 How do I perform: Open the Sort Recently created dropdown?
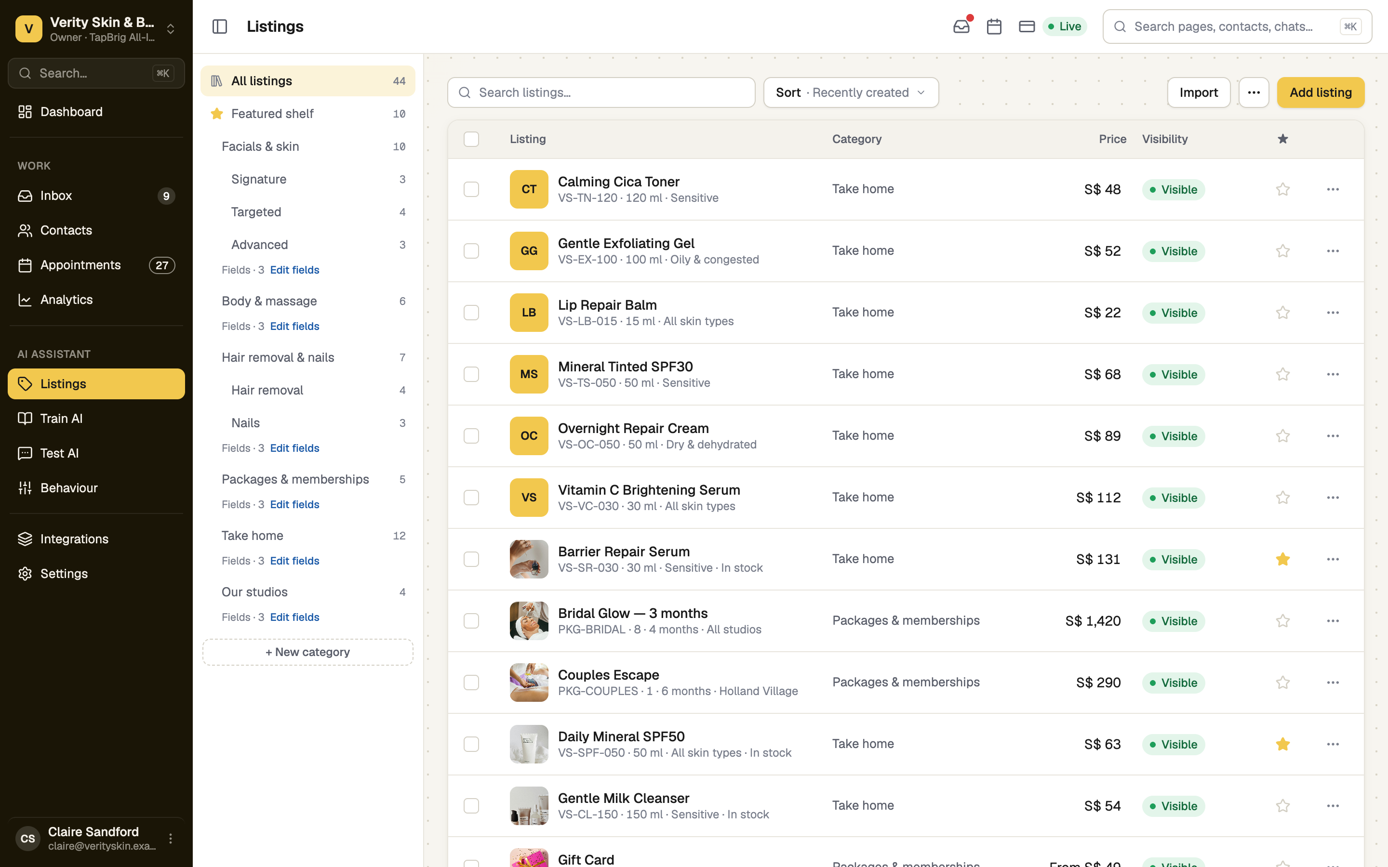(851, 92)
